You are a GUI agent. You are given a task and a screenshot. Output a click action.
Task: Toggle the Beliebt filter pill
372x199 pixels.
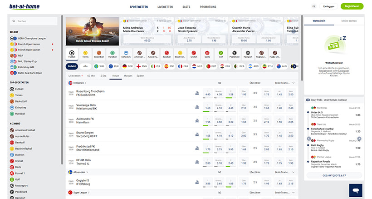(x=72, y=66)
